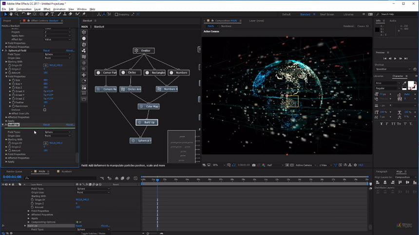Toggle Feather stopwatch keyframing
This screenshot has width=419, height=235.
tap(13, 103)
